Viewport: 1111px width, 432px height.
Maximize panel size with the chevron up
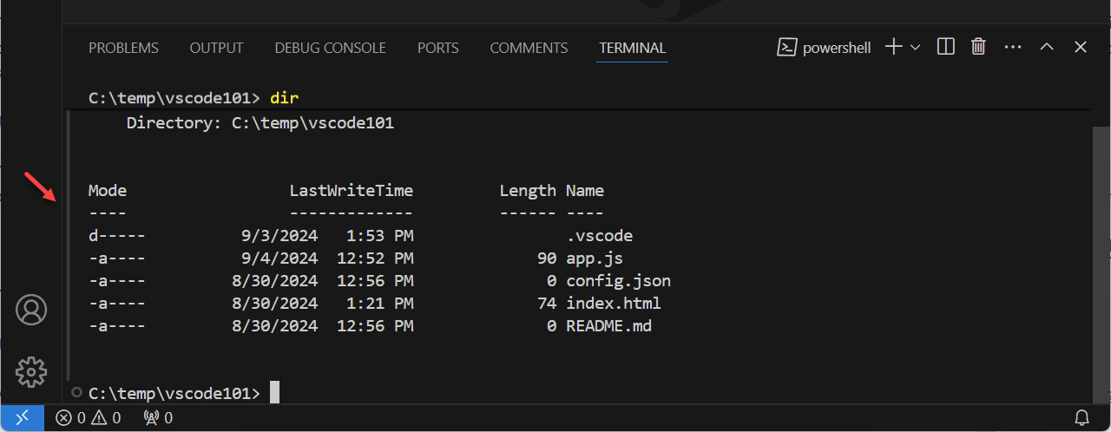(1047, 47)
